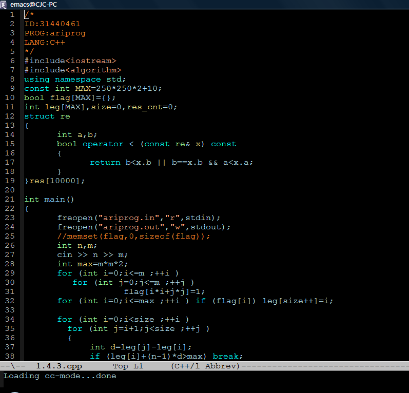Image resolution: width=409 pixels, height=393 pixels.
Task: Click '}res[10000];' line
Action: click(x=54, y=181)
